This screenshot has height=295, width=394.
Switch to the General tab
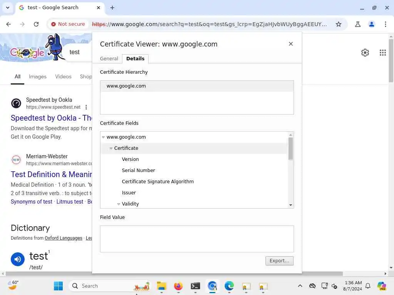(109, 59)
